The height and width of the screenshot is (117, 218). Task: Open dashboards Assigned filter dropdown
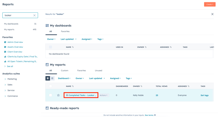tap(87, 39)
